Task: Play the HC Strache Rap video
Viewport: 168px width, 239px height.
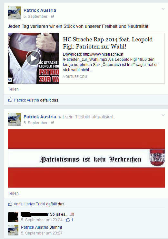Action: pyautogui.click(x=34, y=59)
